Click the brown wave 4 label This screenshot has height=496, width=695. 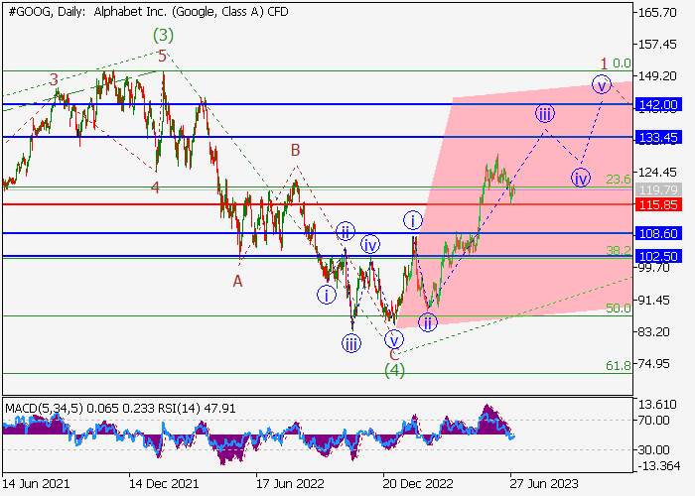click(155, 187)
